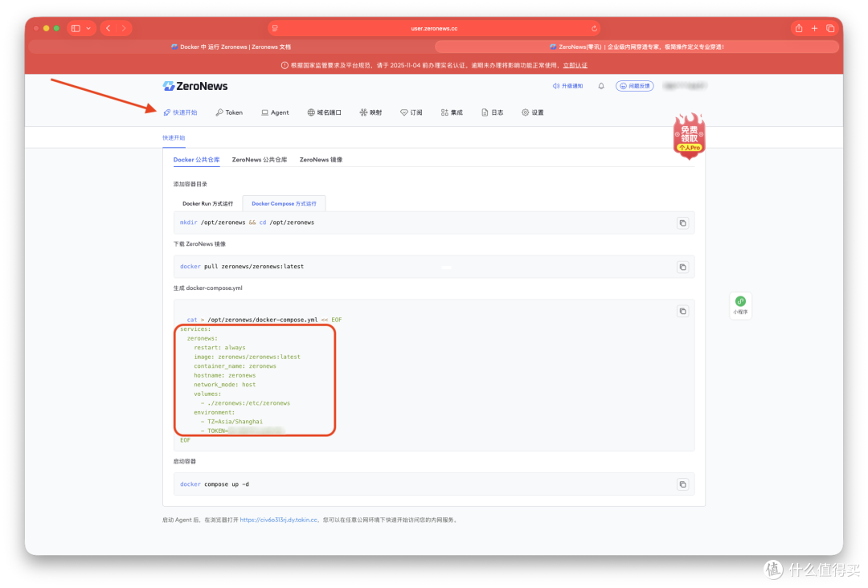Select the Docker 公共仓库 tab
868x588 pixels.
(x=197, y=159)
